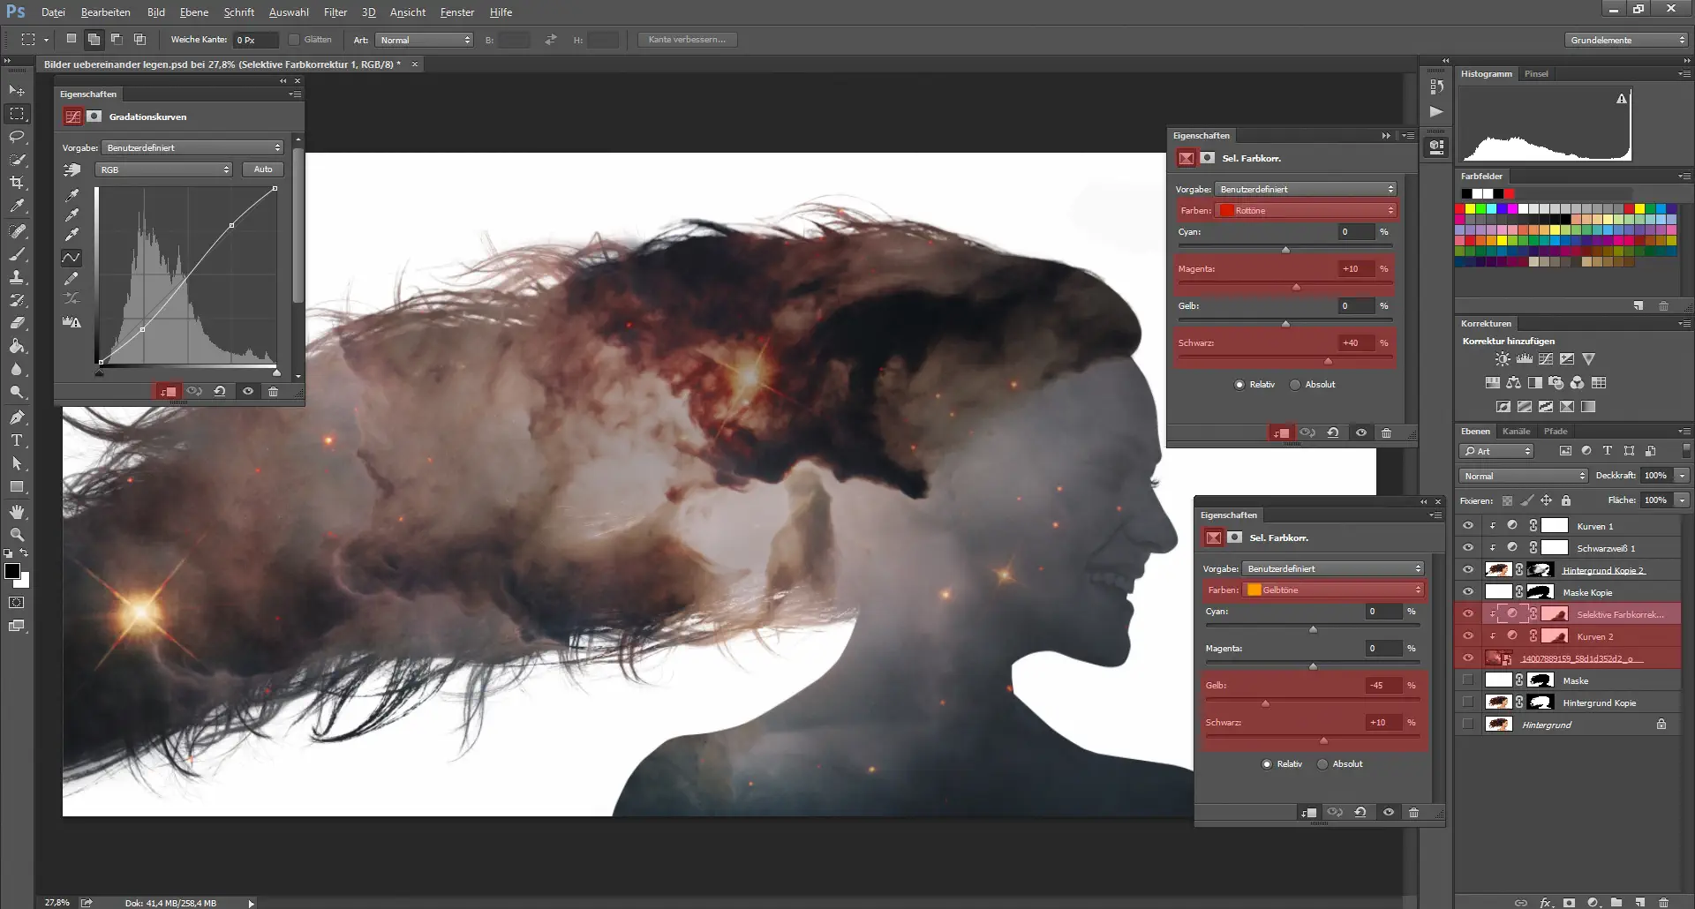Select the Type tool
The height and width of the screenshot is (909, 1695).
[16, 438]
